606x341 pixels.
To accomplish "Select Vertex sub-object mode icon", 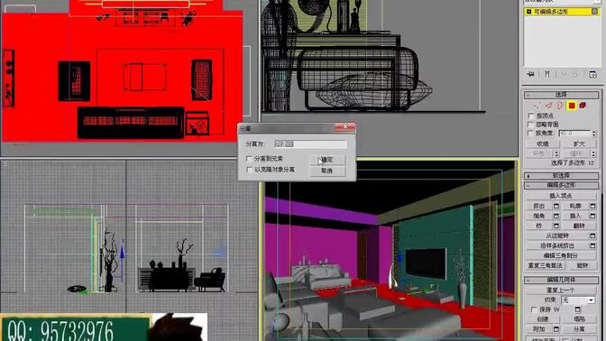I will point(537,106).
